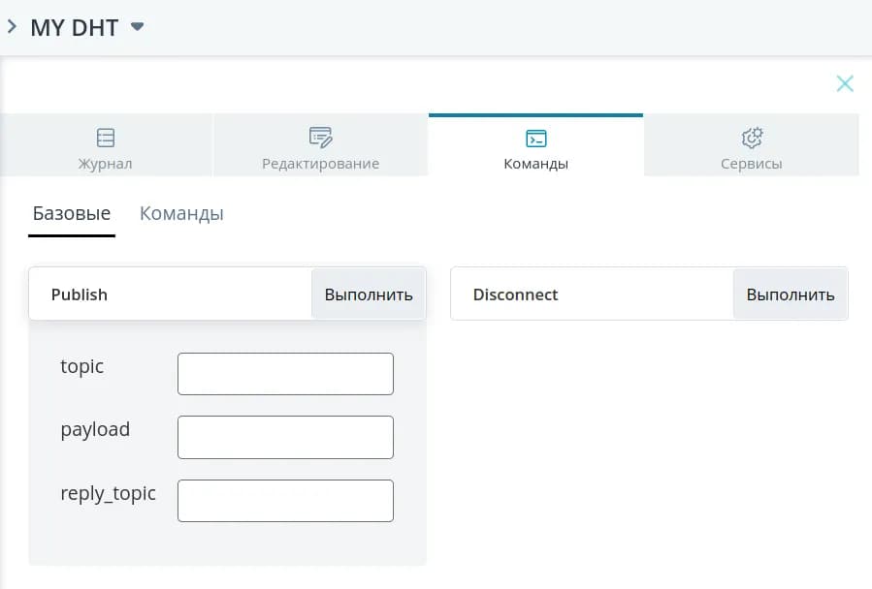Click into the payload text box

pos(285,437)
